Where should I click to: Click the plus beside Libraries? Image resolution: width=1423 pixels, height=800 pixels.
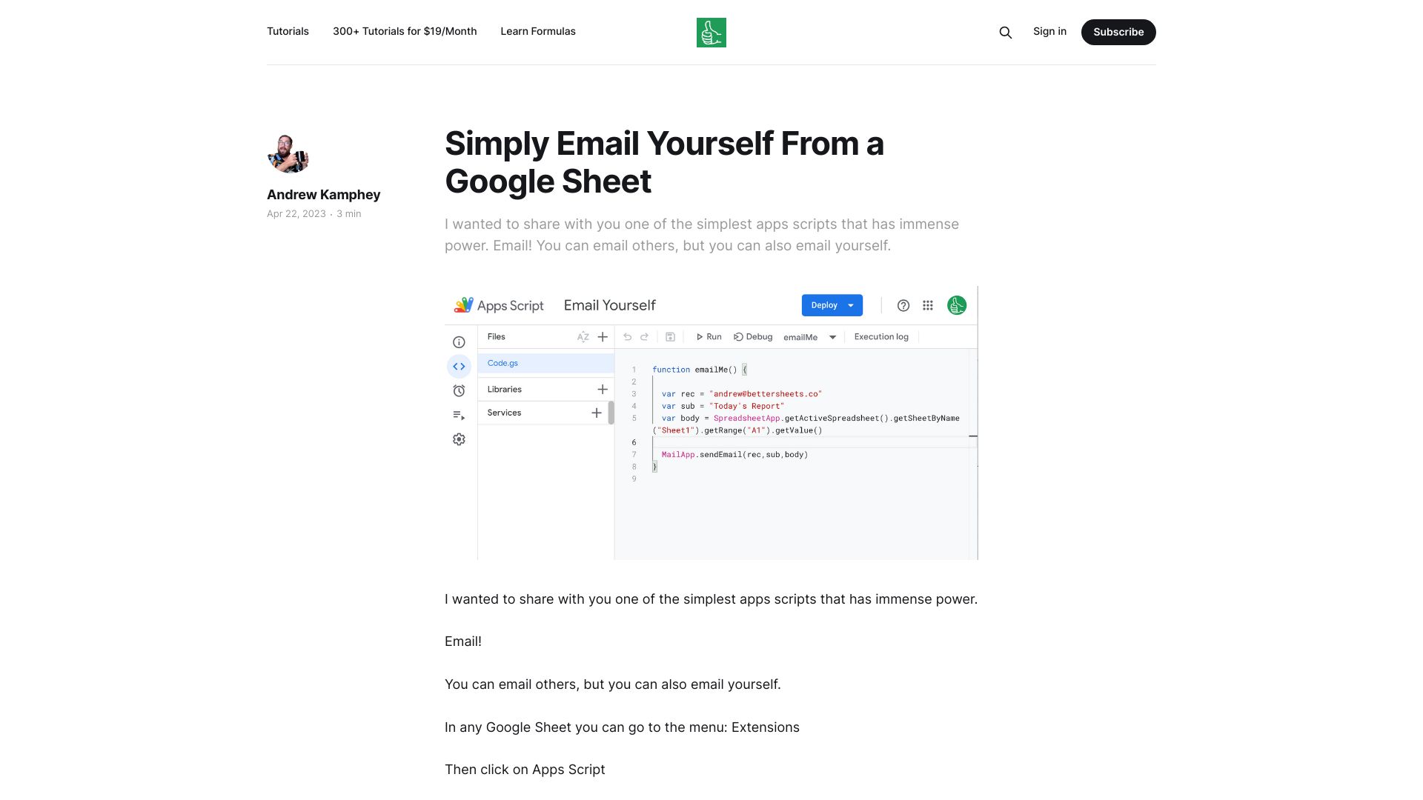point(603,389)
